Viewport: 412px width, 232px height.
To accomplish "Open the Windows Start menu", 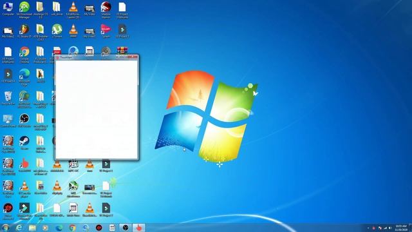I will click(5, 227).
